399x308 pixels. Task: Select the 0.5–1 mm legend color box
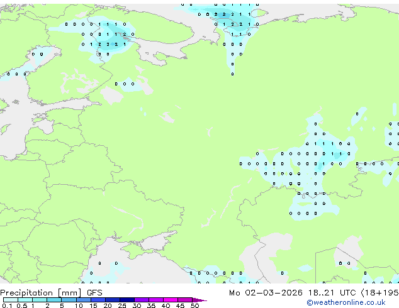pos(25,300)
